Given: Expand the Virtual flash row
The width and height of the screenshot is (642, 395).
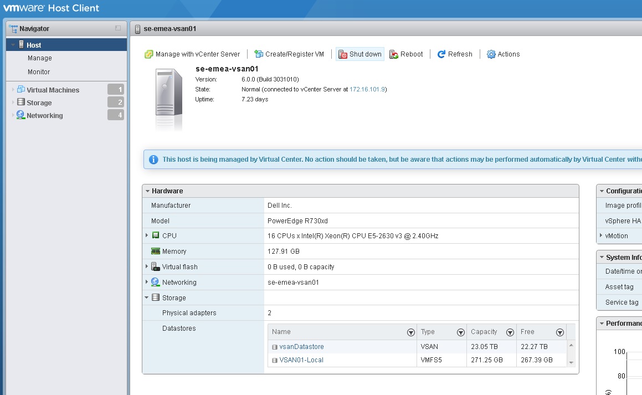Looking at the screenshot, I should (x=147, y=266).
